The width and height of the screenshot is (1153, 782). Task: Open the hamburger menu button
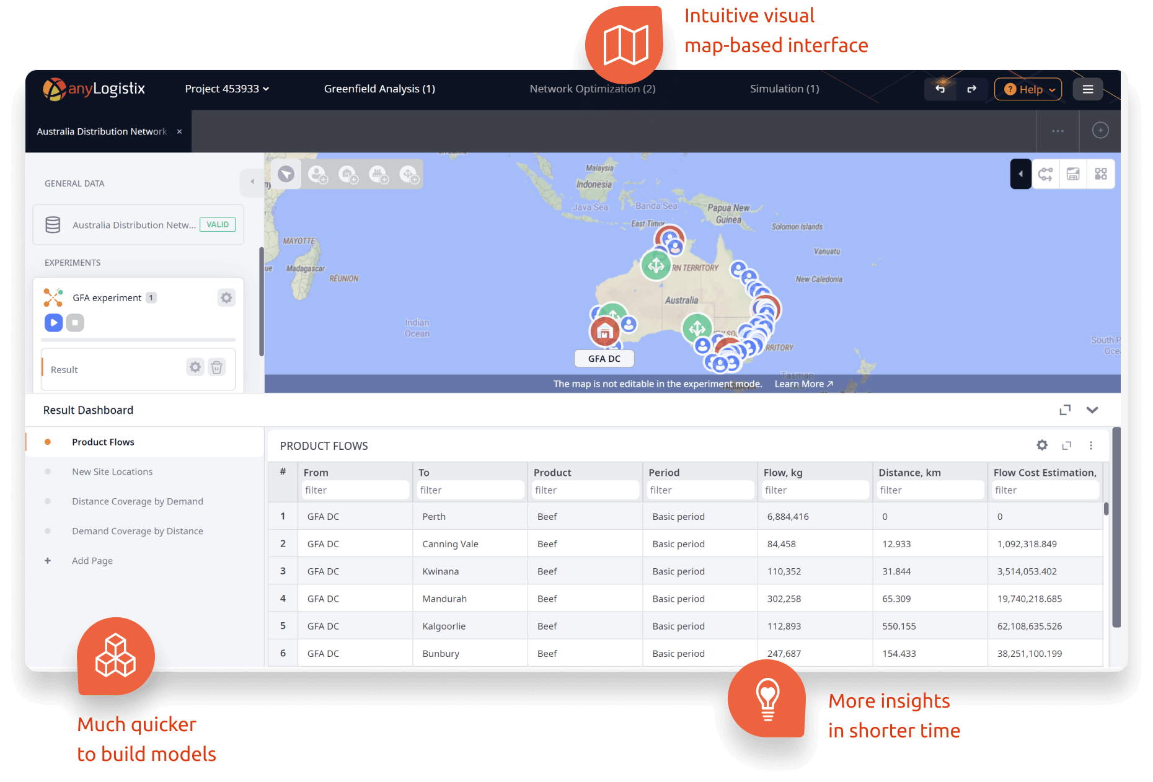[1087, 89]
